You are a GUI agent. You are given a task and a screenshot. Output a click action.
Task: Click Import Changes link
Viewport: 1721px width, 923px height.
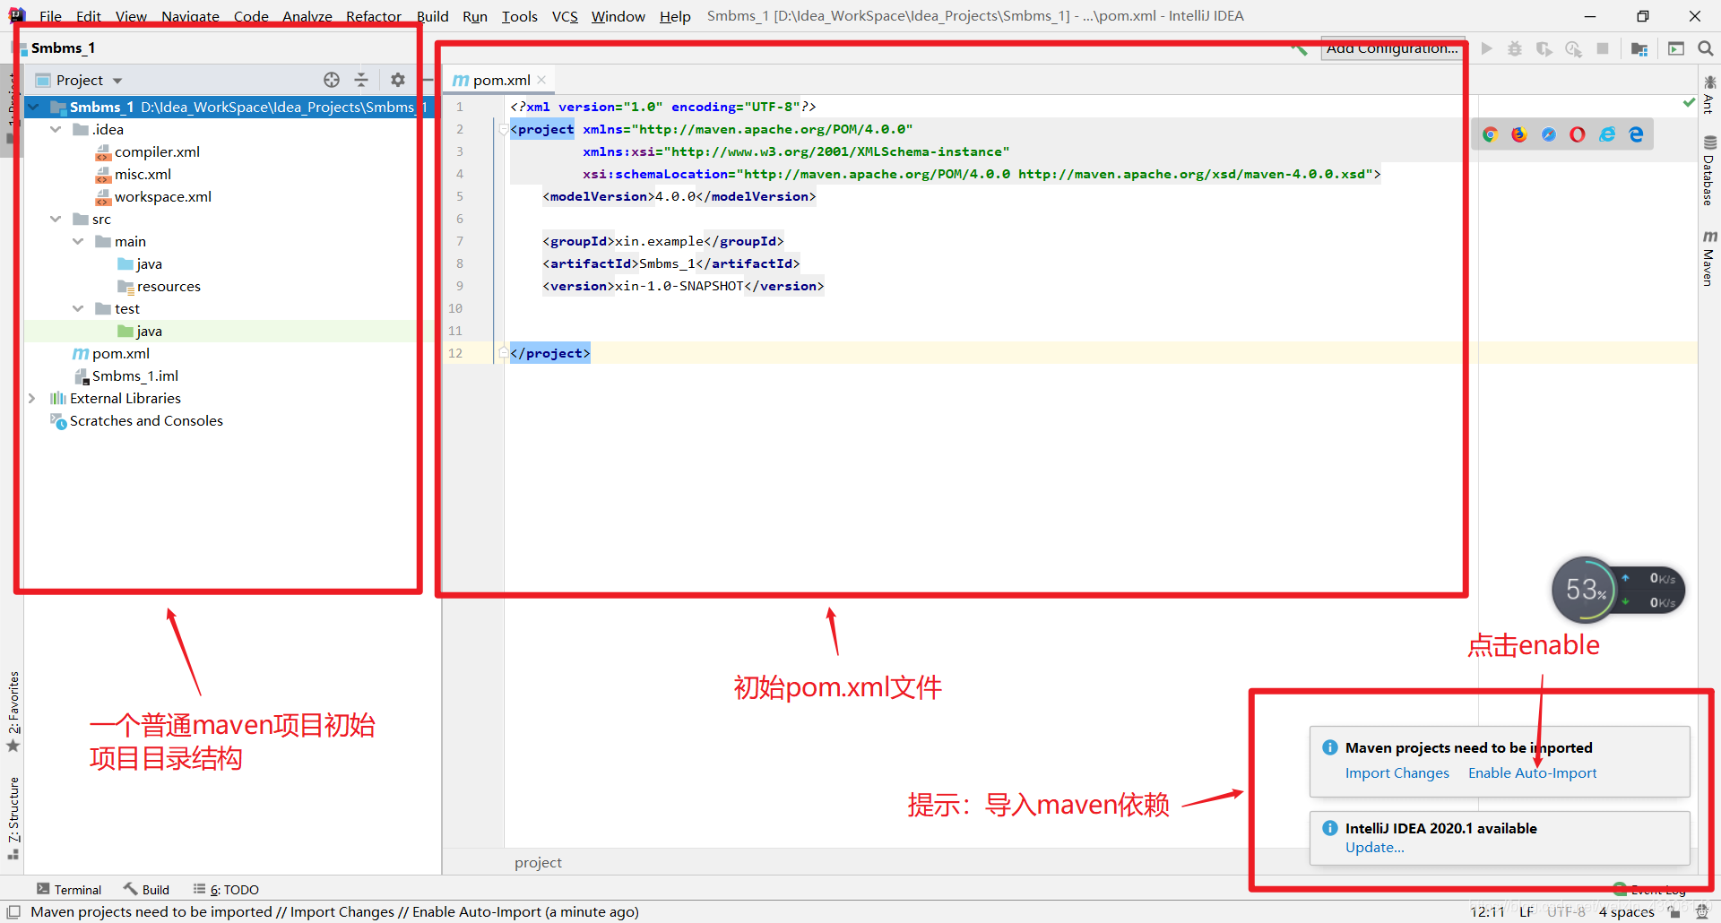(1397, 772)
